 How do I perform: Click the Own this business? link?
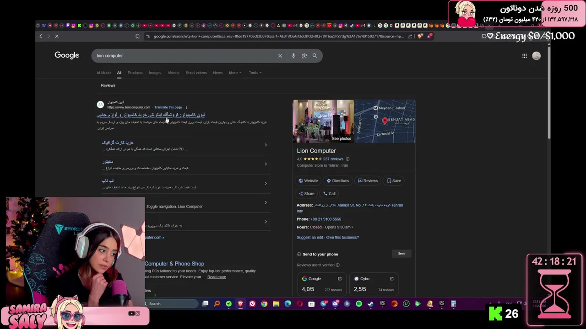pyautogui.click(x=342, y=238)
